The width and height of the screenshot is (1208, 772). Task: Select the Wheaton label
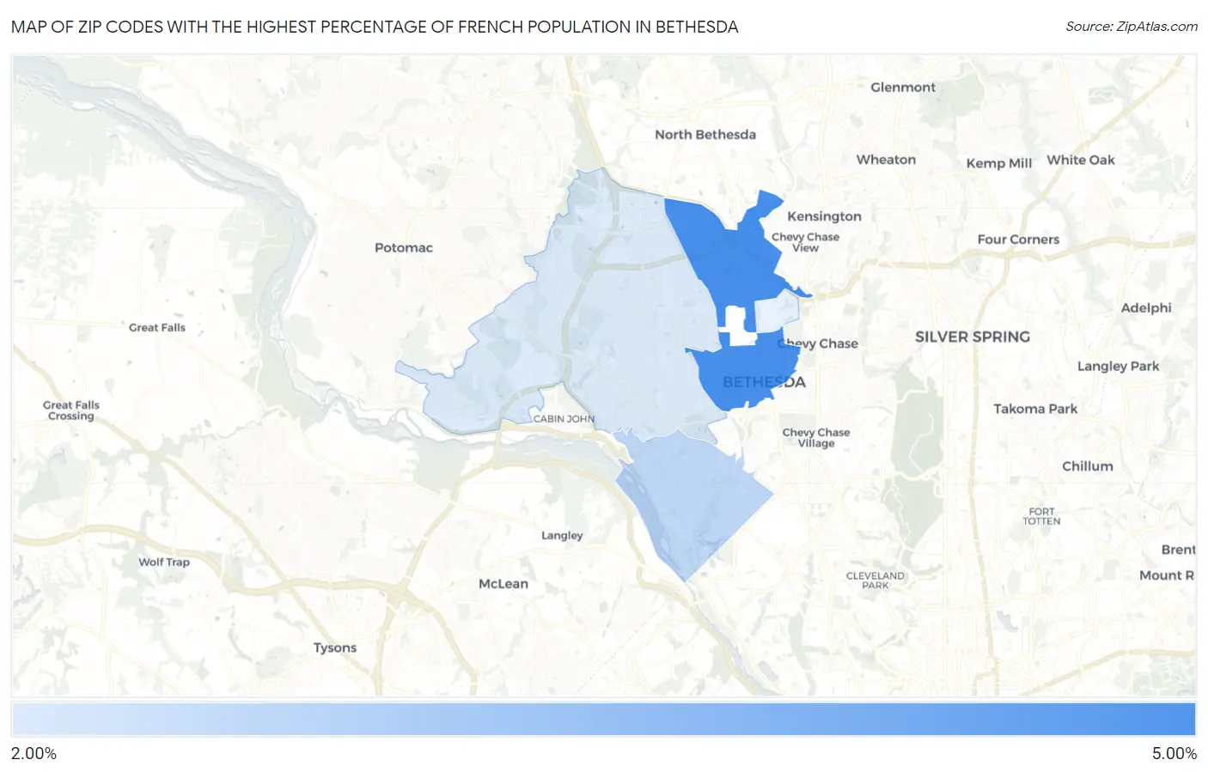[886, 160]
